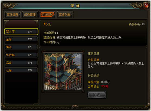Image resolution: width=151 pixels, height=111 pixels.
Task: Close the 家族 window with red X
Action: [146, 5]
